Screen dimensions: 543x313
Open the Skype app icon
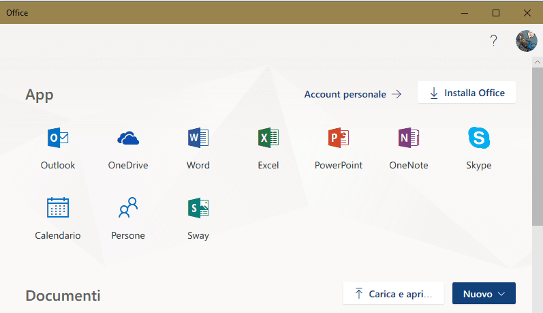tap(479, 138)
